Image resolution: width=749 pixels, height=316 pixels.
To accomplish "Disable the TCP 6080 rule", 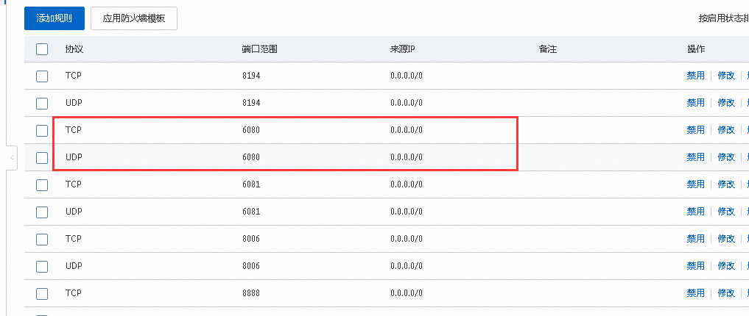I will (x=695, y=130).
